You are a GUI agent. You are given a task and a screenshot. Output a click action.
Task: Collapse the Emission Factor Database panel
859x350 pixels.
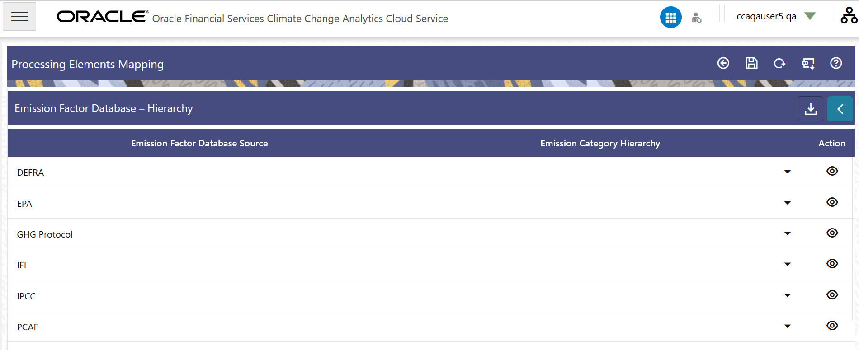pos(840,109)
